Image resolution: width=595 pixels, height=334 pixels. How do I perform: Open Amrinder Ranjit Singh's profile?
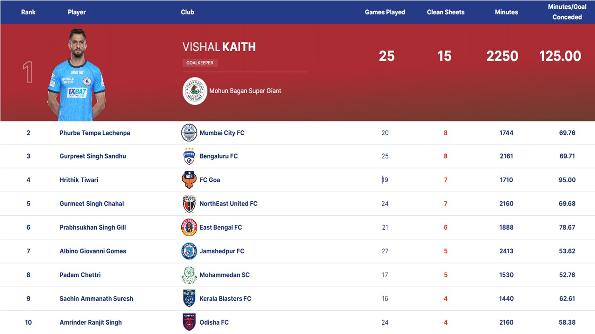click(x=91, y=322)
